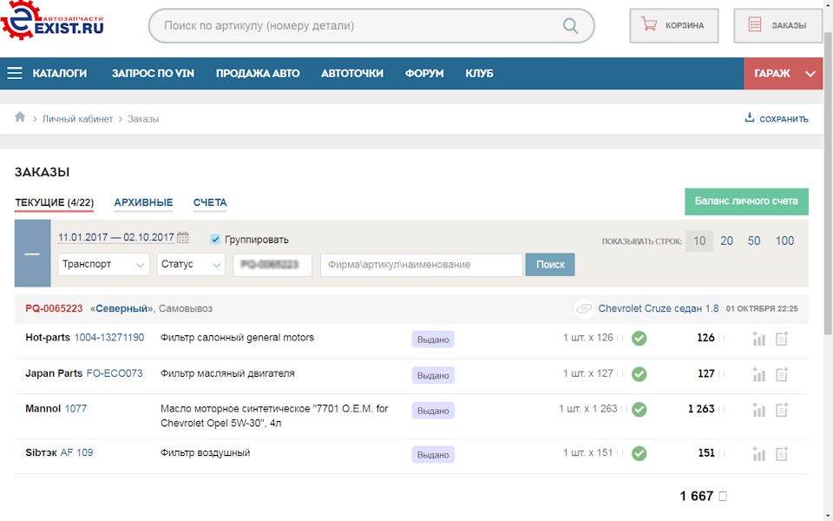This screenshot has height=521, width=833.
Task: Click the Заказы breadcrumb text
Action: [x=143, y=119]
